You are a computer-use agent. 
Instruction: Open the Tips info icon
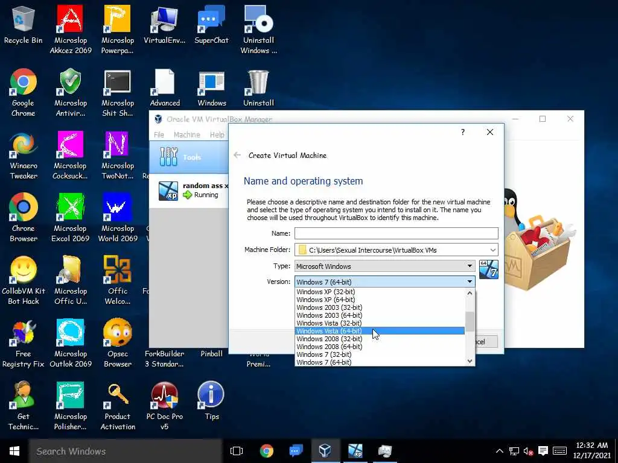coord(211,400)
